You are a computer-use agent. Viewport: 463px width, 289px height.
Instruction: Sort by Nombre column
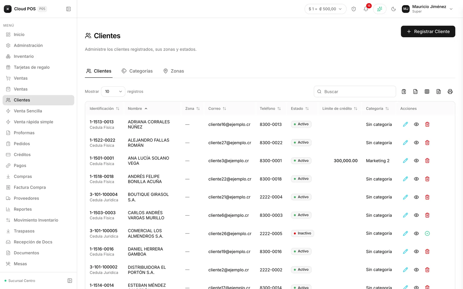138,109
